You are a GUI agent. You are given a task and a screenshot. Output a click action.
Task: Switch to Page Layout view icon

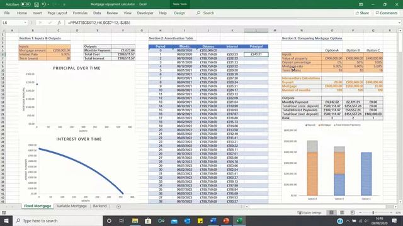click(x=342, y=212)
